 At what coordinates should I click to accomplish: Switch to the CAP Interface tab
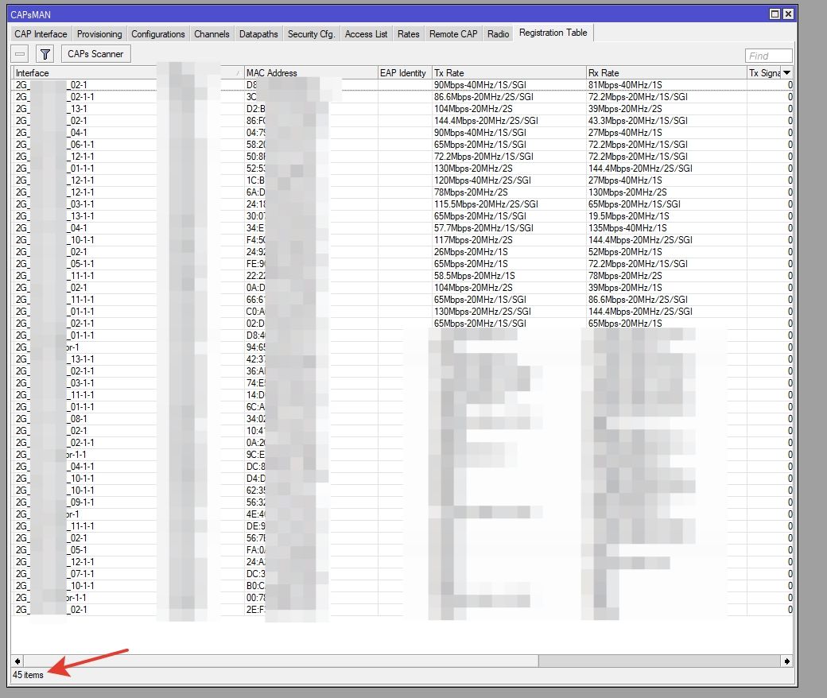(x=41, y=33)
